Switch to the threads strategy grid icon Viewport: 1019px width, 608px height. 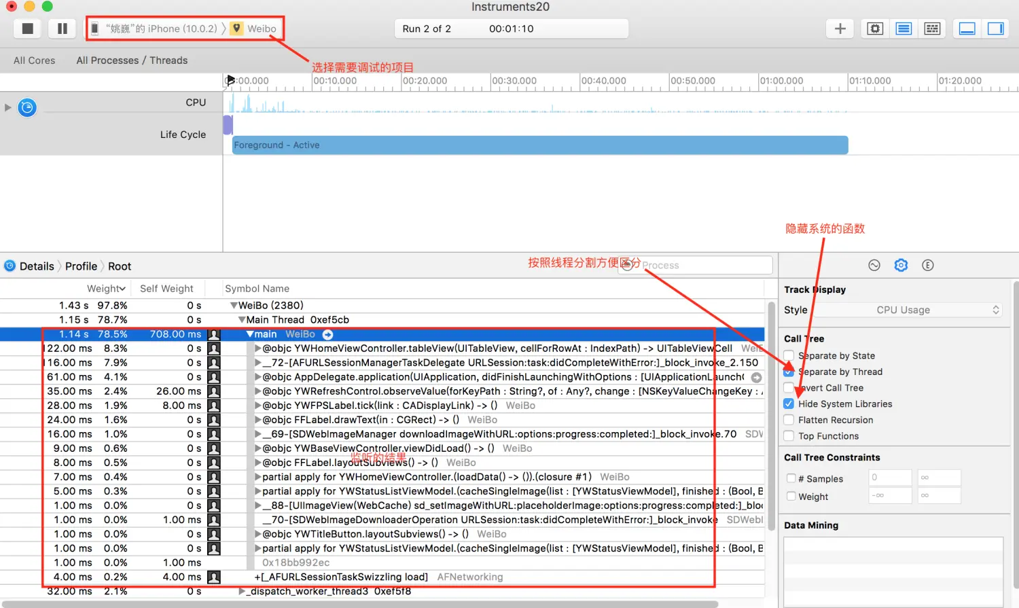[x=932, y=29]
